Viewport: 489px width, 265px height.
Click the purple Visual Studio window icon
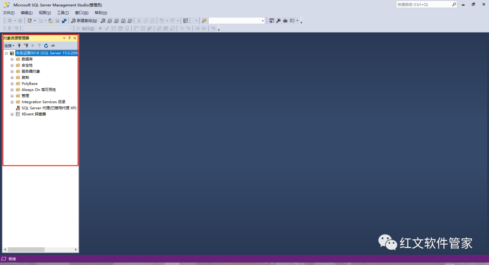272,20
